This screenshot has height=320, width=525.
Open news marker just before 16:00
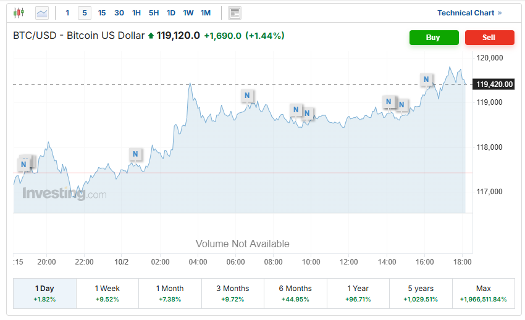click(x=402, y=105)
